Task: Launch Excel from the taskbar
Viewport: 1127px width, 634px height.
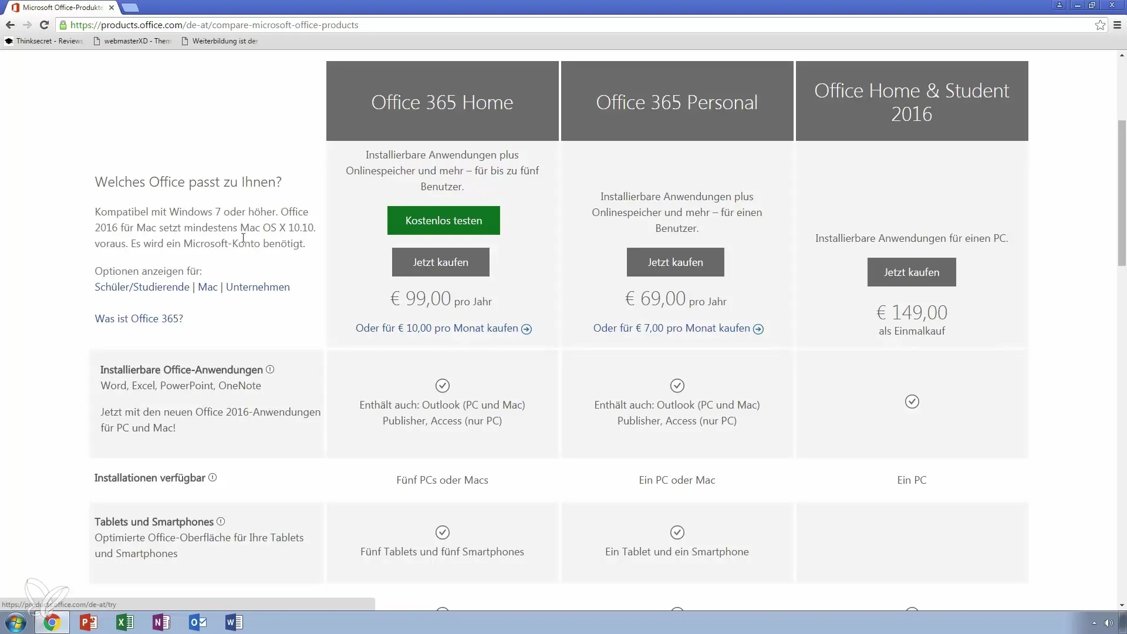Action: pyautogui.click(x=124, y=622)
